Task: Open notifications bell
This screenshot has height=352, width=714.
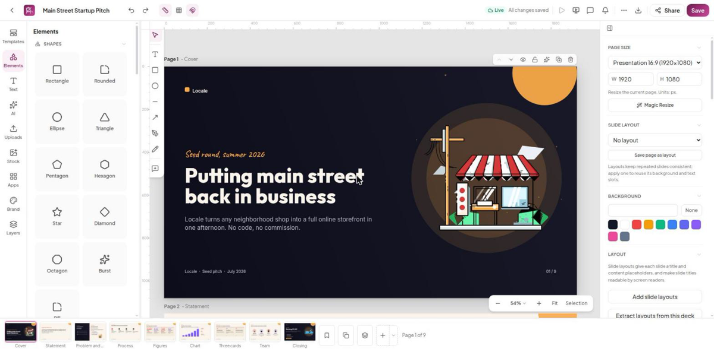Action: pyautogui.click(x=605, y=10)
